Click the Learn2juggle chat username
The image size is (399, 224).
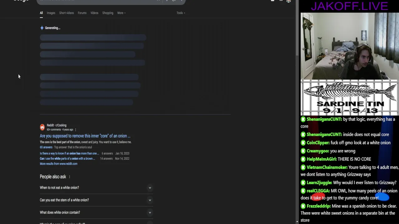coord(319,183)
